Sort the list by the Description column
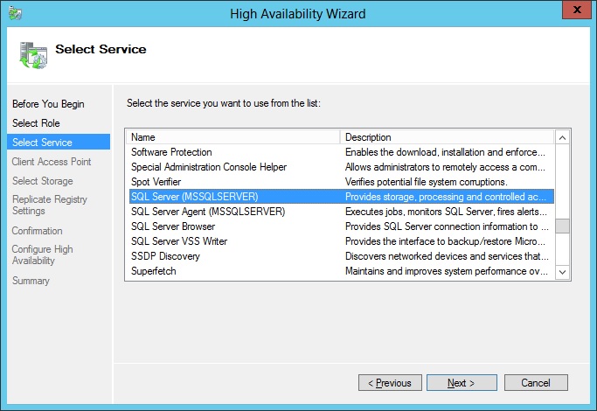Image resolution: width=597 pixels, height=411 pixels. click(x=447, y=137)
